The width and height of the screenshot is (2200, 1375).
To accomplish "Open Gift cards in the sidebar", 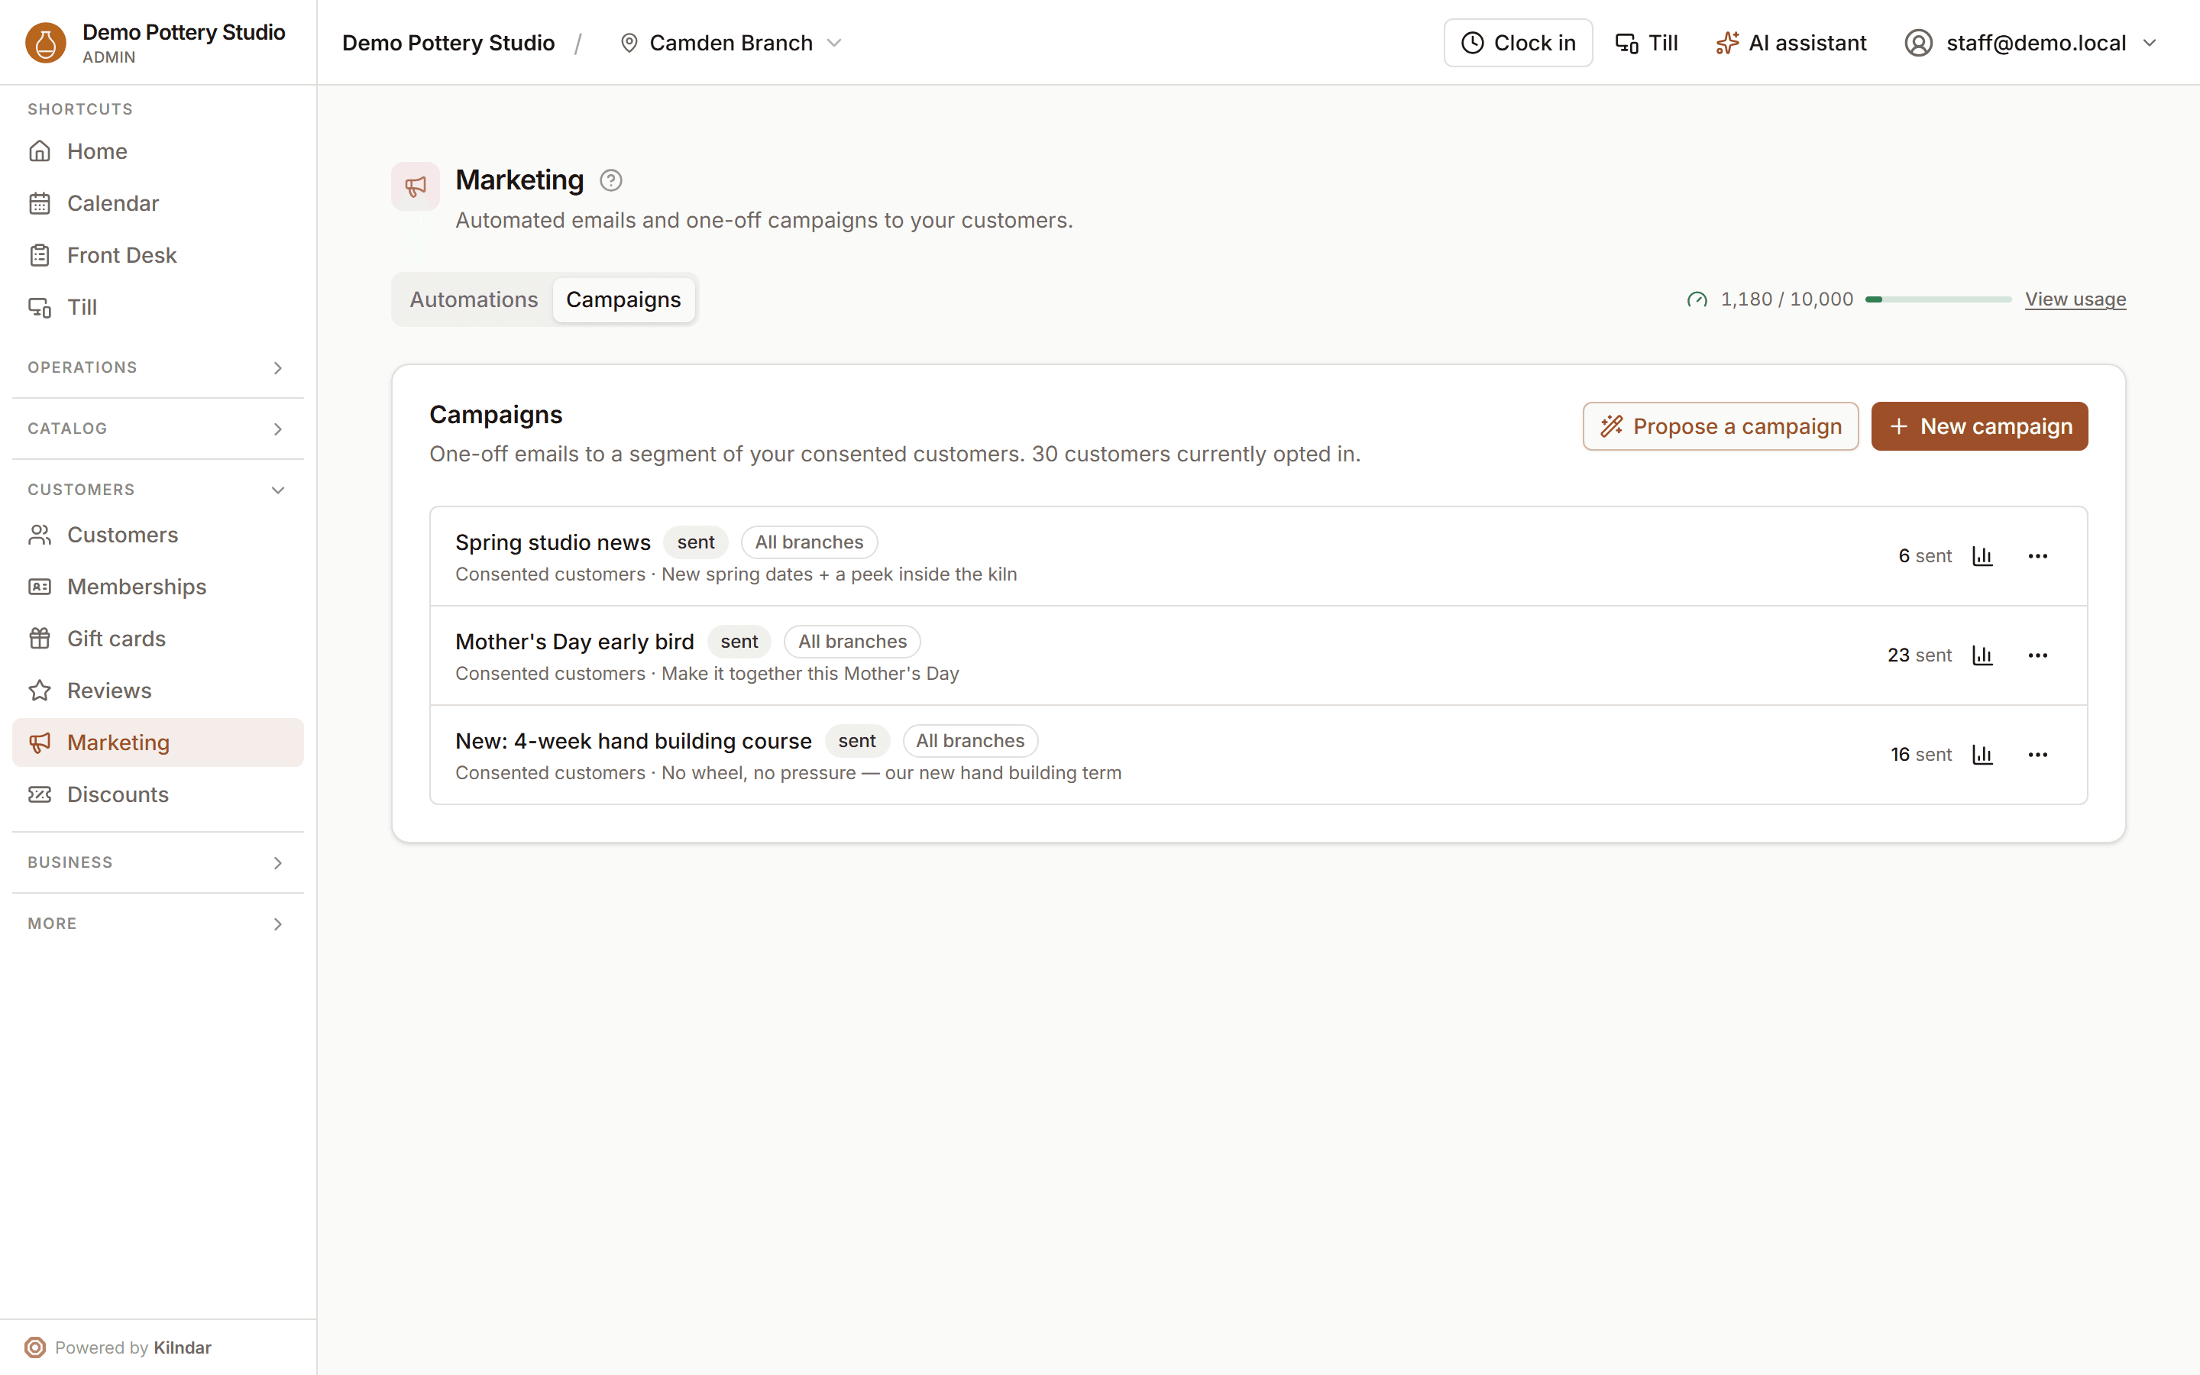I will [158, 639].
